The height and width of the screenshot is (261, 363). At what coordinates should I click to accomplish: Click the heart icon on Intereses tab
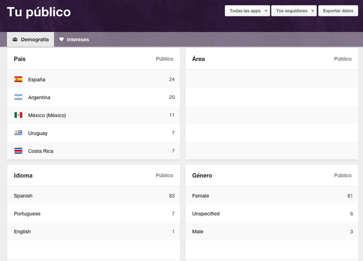click(61, 39)
